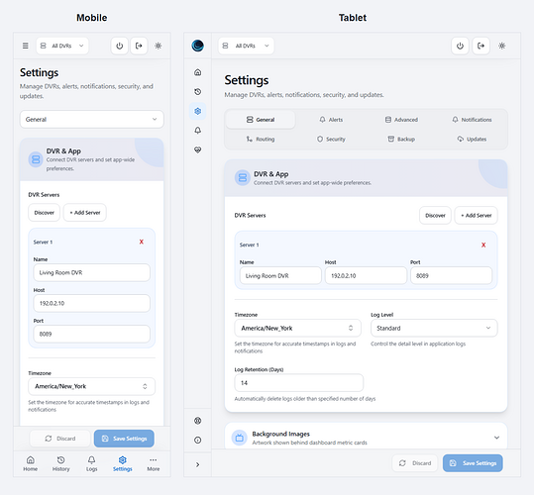
Task: Click Discover button in Mobile view
Action: 45,212
